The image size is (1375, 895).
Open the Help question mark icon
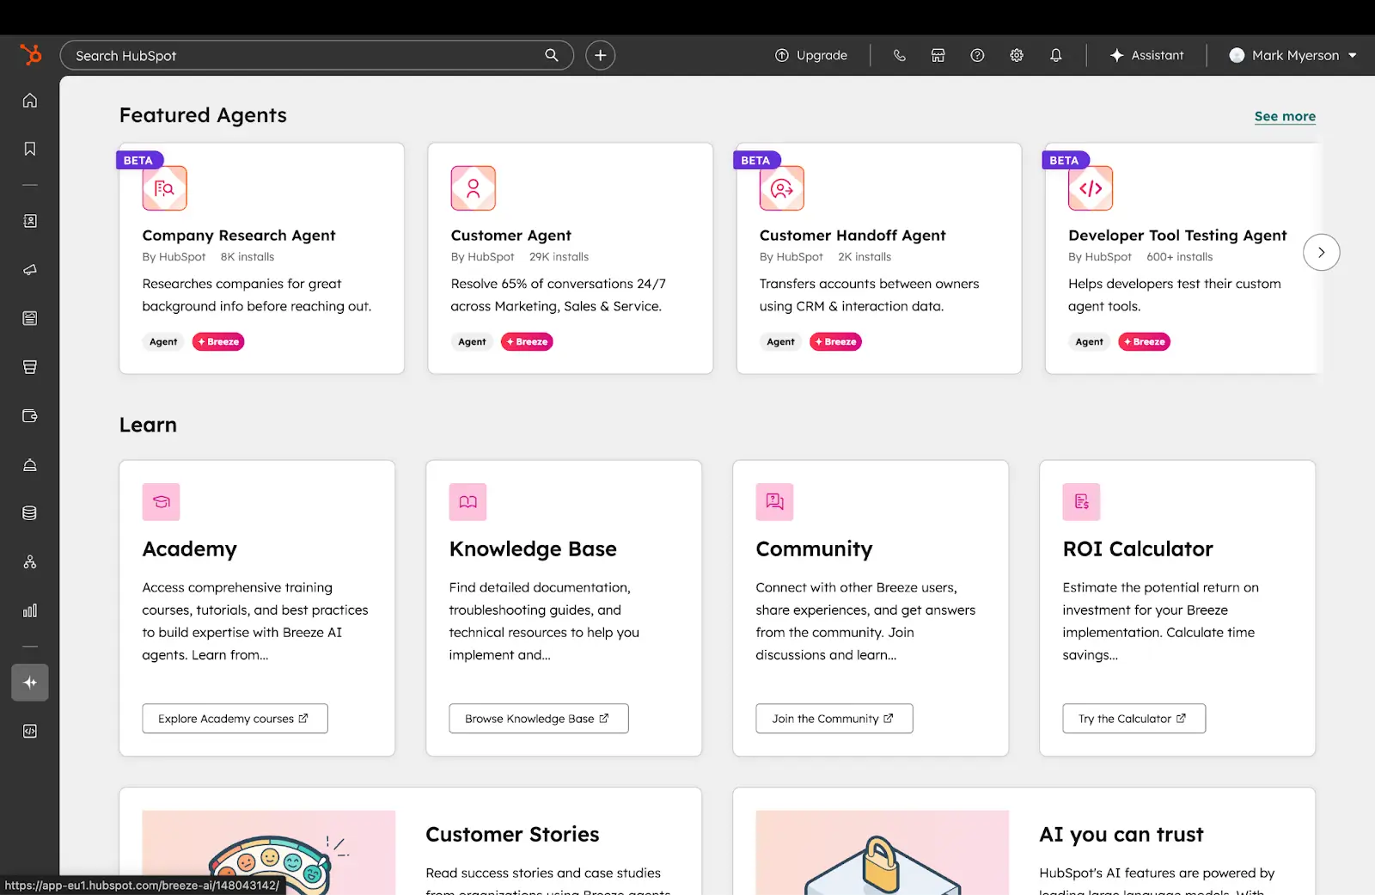tap(977, 55)
